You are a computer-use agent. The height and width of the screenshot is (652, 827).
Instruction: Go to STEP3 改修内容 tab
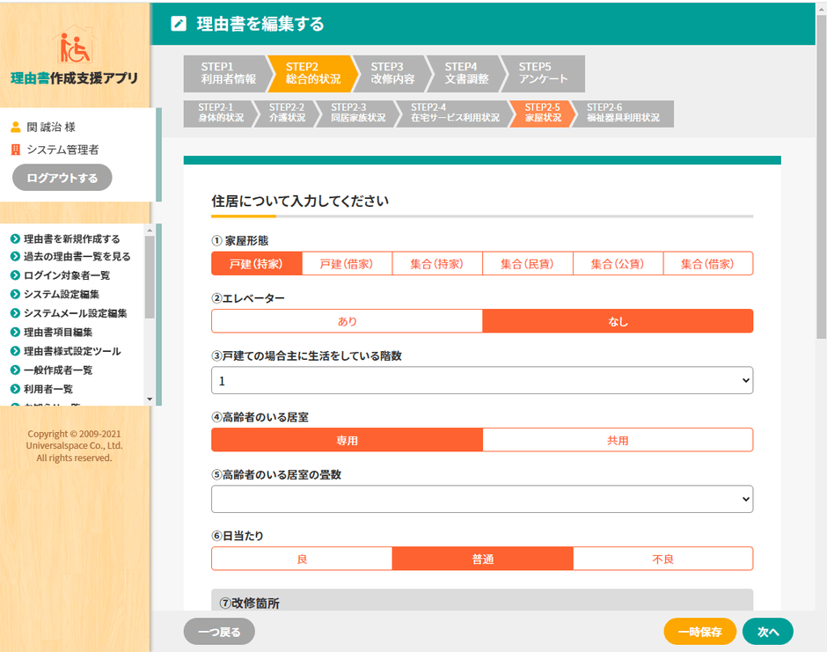click(x=387, y=73)
